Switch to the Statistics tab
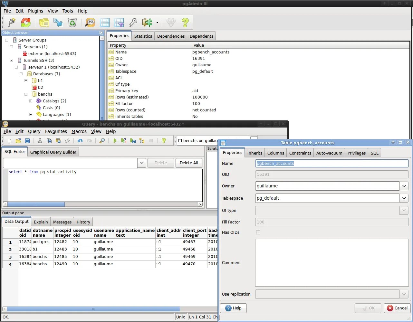 [143, 36]
